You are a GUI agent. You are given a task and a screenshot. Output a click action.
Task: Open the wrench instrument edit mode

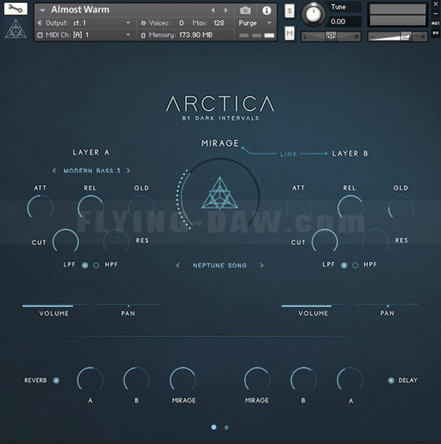[x=16, y=8]
